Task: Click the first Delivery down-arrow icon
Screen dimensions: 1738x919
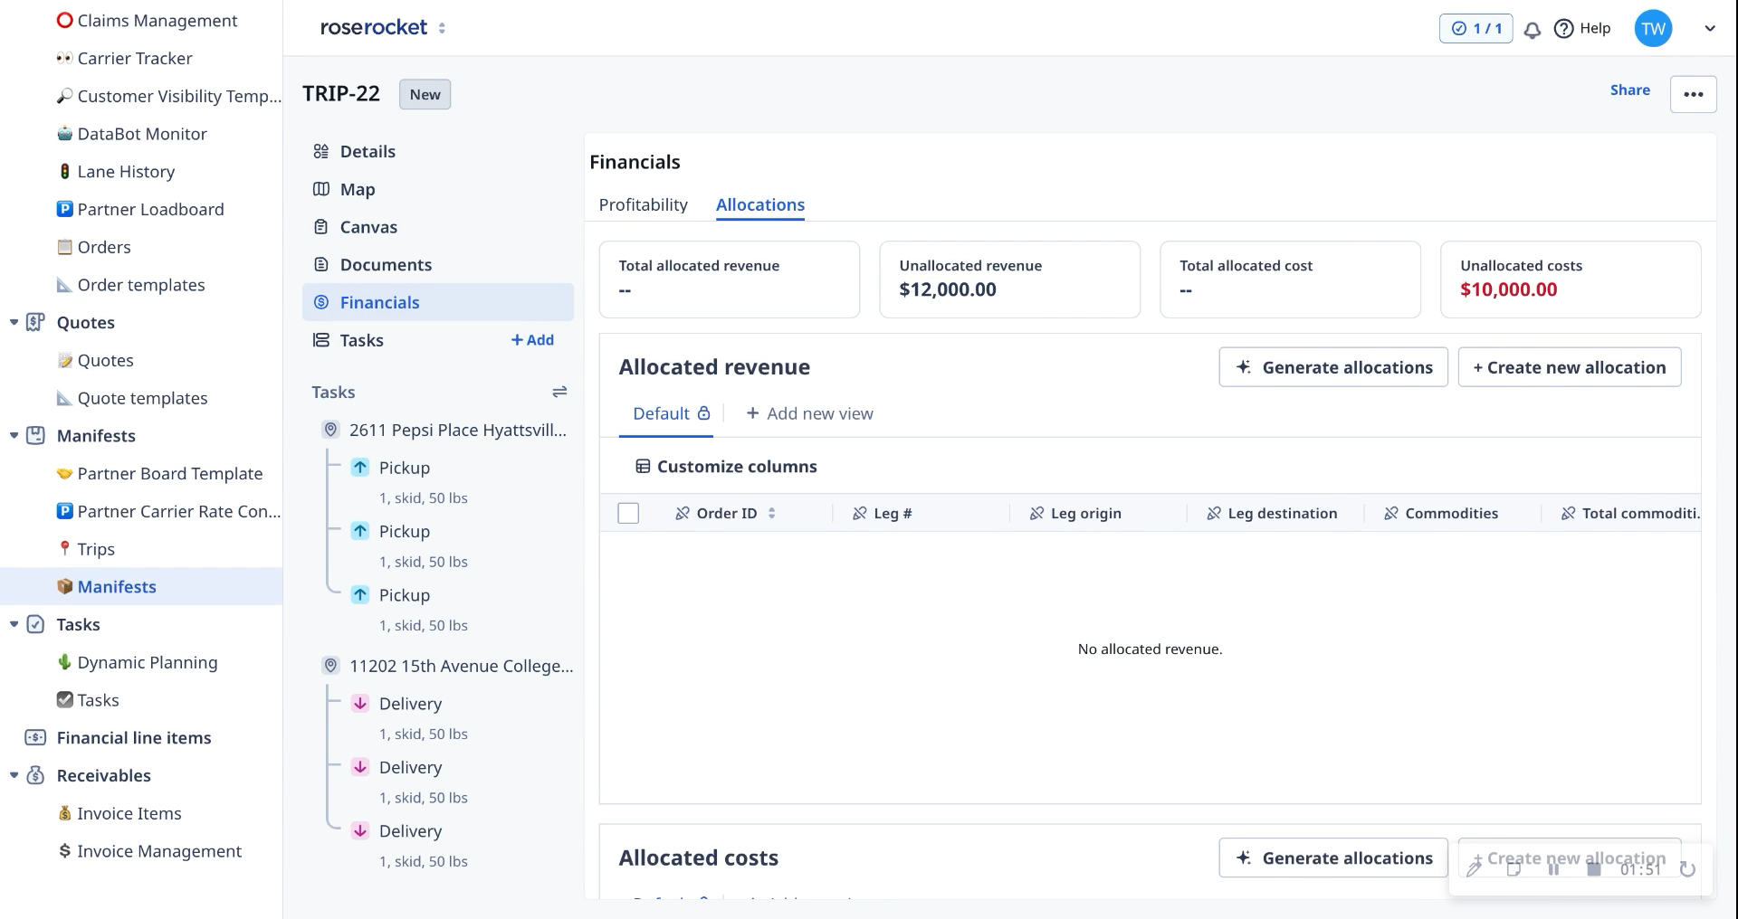Action: pos(360,704)
